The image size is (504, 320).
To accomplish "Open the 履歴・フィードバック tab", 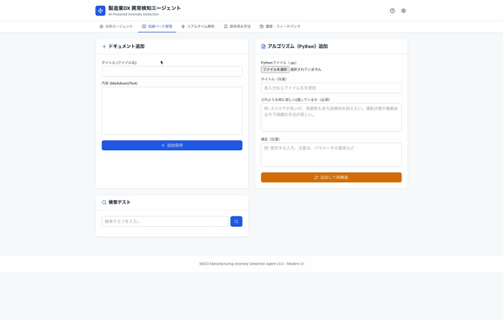I will click(x=280, y=26).
